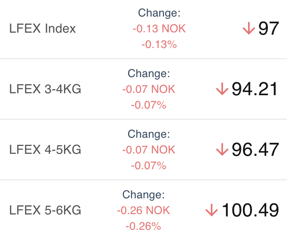Click the LFEX Index value 97

pos(269,28)
